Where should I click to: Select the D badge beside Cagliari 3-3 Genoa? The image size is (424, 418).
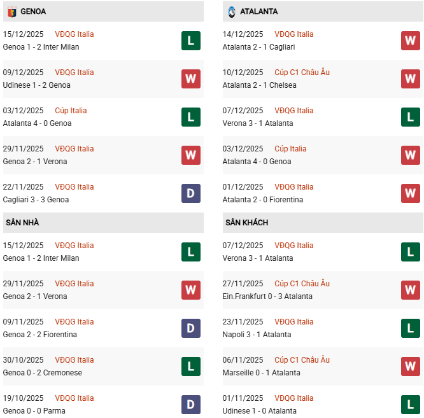191,193
